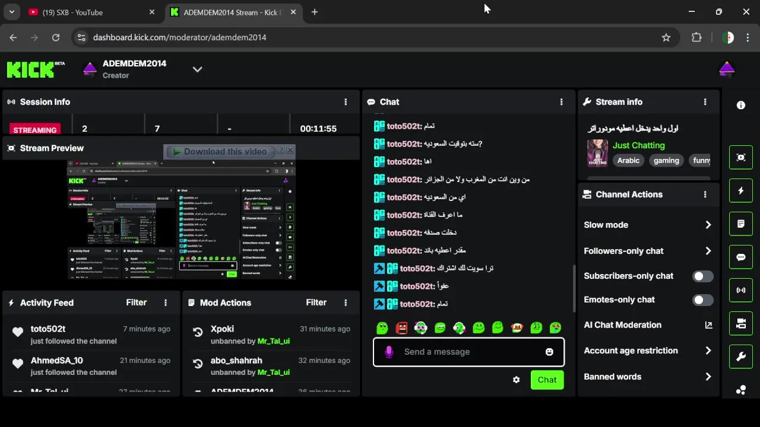Open Mod Actions Filter

[316, 302]
